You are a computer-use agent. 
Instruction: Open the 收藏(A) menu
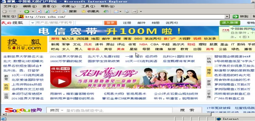point(69,6)
